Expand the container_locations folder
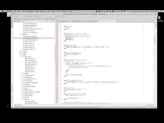 click(x=22, y=86)
